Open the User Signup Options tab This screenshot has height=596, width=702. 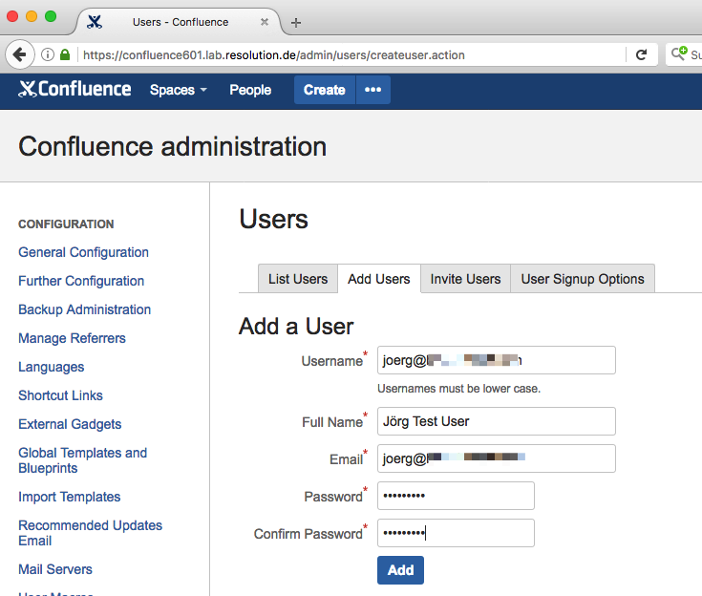tap(583, 279)
